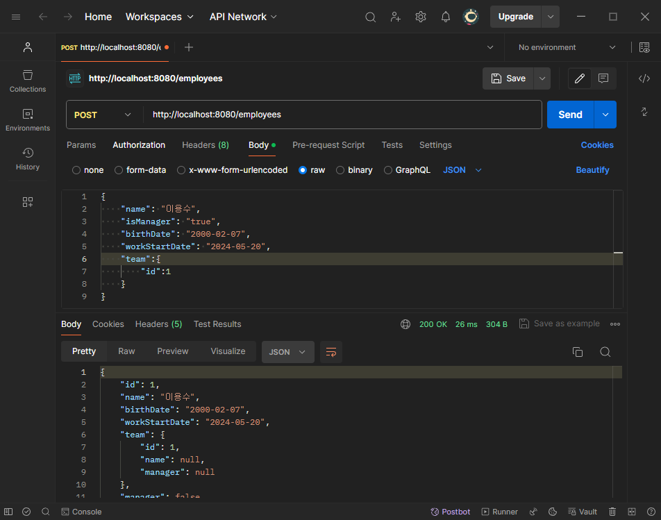The height and width of the screenshot is (520, 661).
Task: Open response more options ellipsis
Action: [615, 324]
